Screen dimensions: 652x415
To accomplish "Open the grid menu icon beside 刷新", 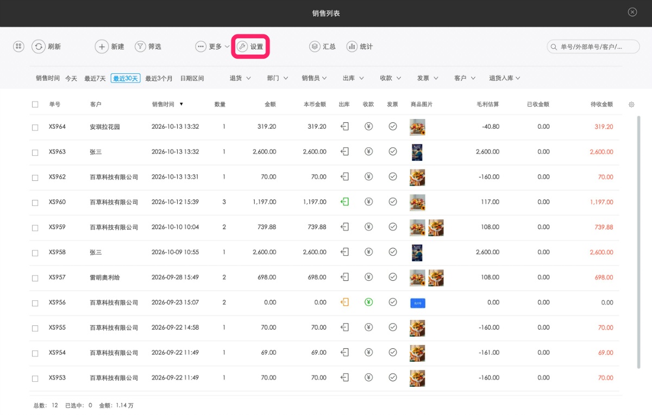I will point(18,47).
